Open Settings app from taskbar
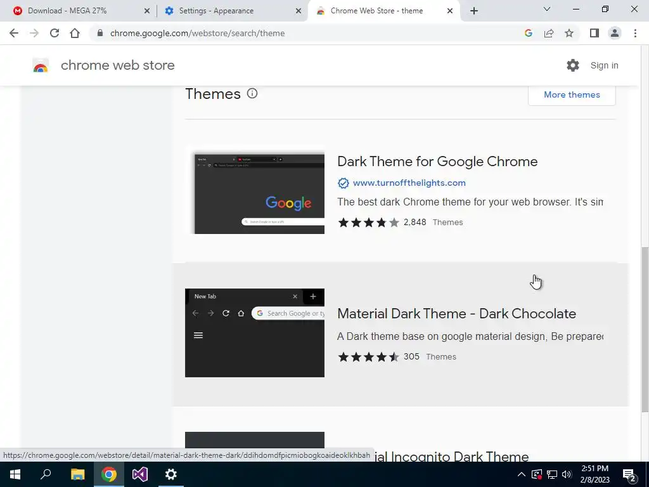This screenshot has width=649, height=487. (x=171, y=474)
